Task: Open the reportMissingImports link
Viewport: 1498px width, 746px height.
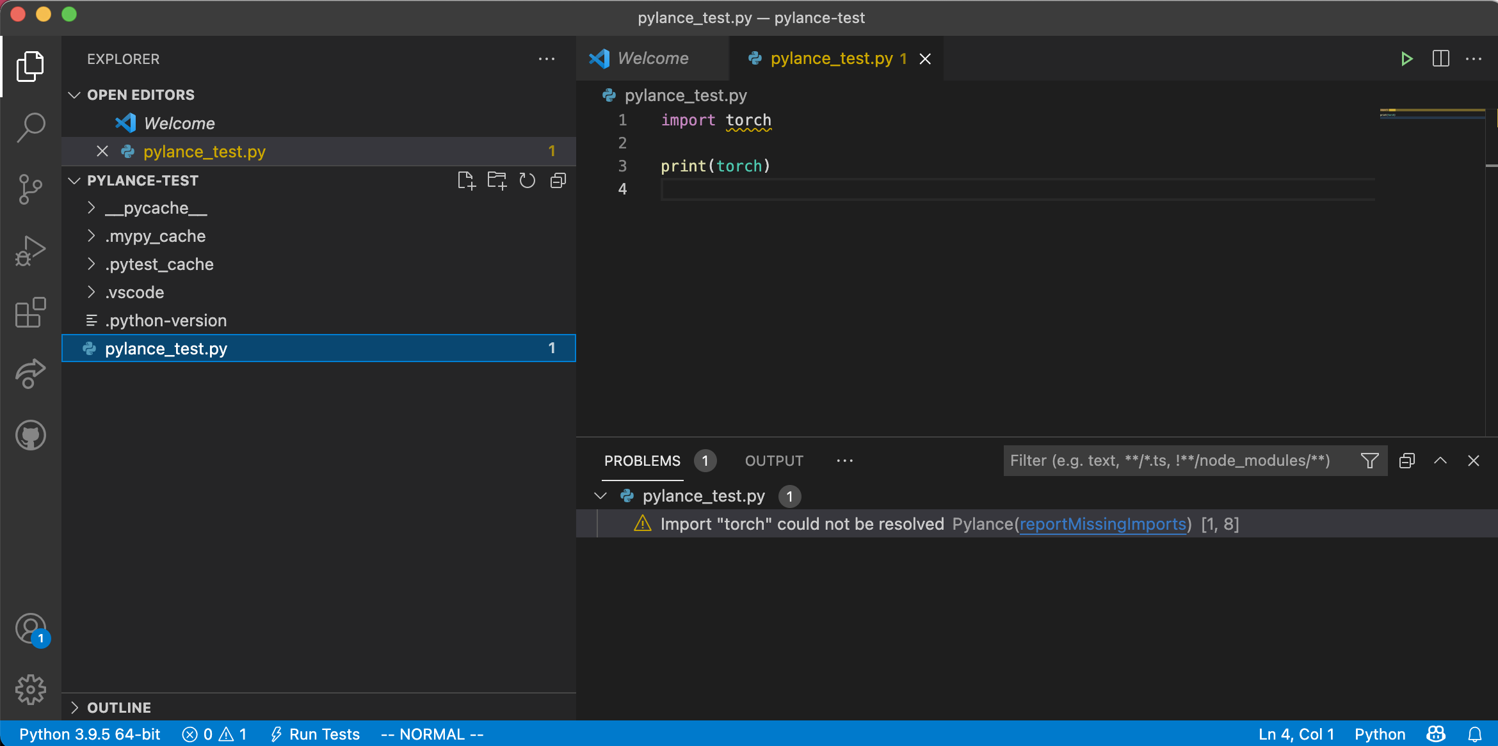Action: click(1102, 524)
